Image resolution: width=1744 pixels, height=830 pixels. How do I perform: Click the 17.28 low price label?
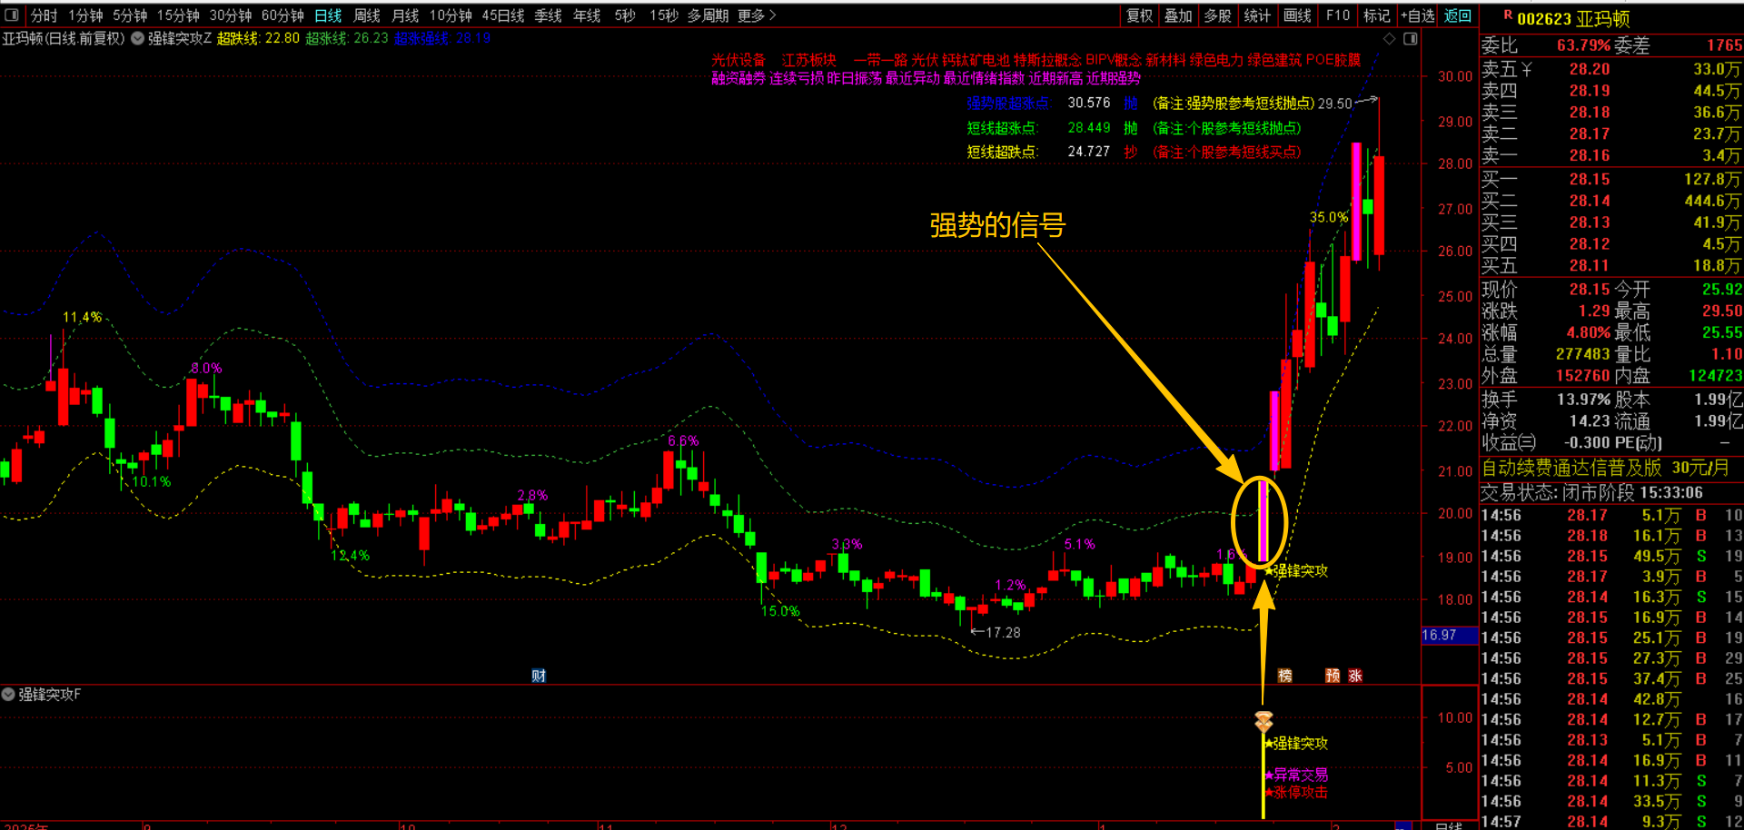point(1003,633)
